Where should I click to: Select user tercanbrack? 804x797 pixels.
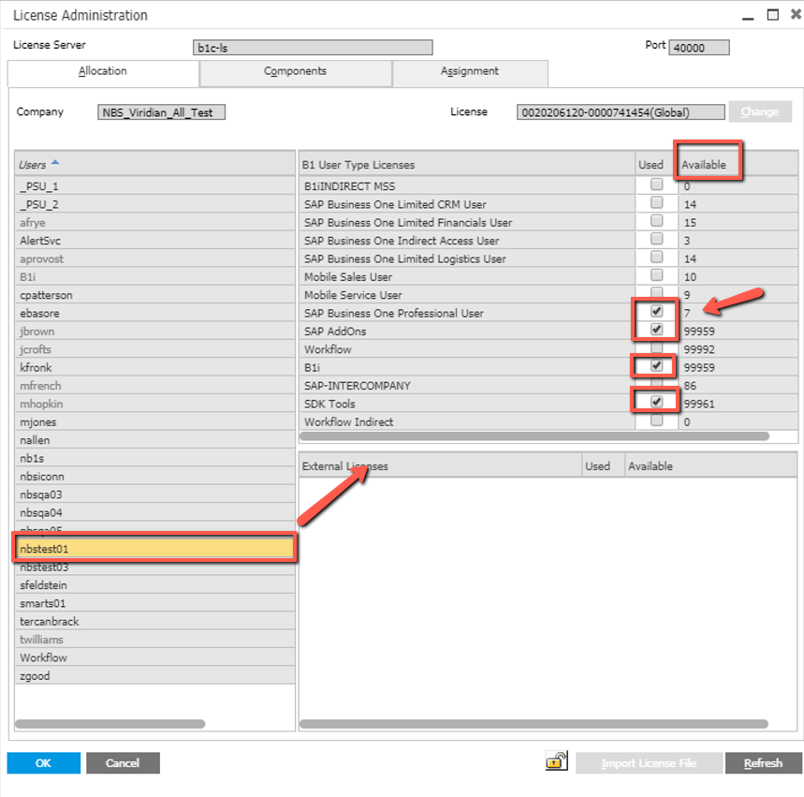[154, 622]
